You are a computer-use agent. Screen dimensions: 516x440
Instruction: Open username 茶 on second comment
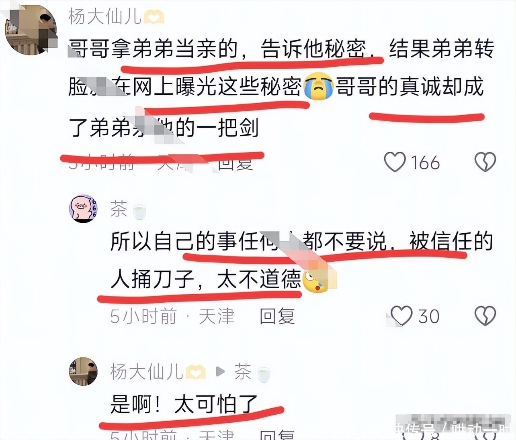(119, 209)
